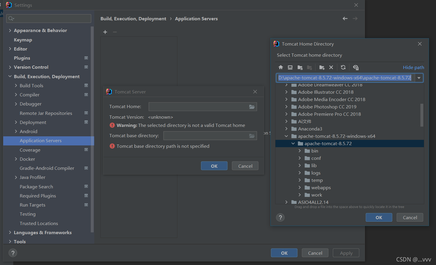Remove application server with minus icon
The image size is (436, 265).
[115, 32]
